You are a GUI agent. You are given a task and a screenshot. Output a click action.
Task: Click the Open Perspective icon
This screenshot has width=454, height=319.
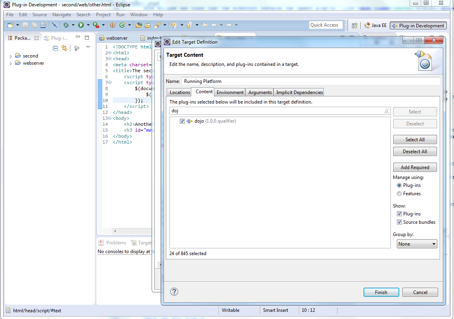355,25
